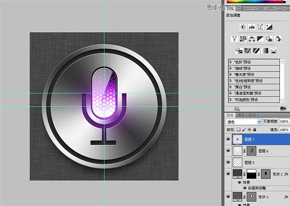Open the 滤色 blend mode dropdown
This screenshot has width=290, height=206.
(244, 122)
